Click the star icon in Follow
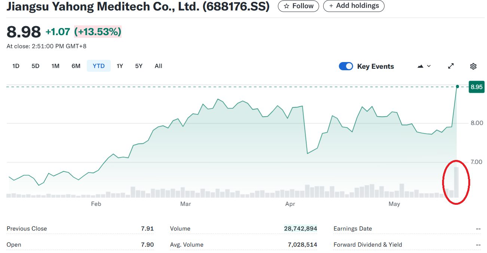487x253 pixels. click(287, 6)
